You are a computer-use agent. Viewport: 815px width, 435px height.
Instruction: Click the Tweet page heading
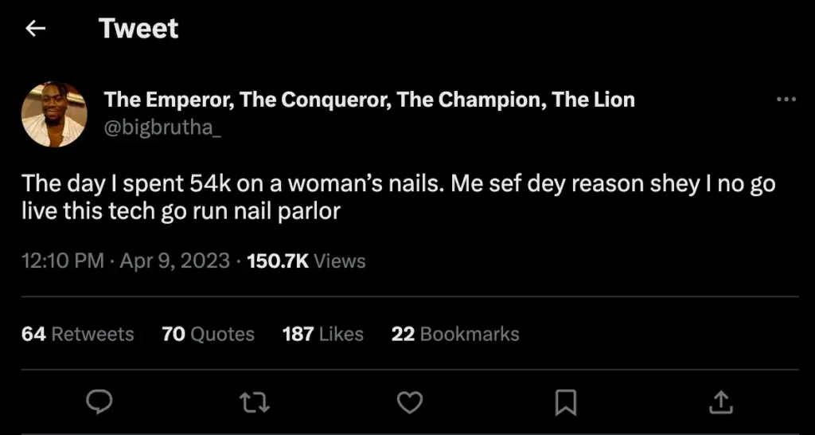coord(139,29)
